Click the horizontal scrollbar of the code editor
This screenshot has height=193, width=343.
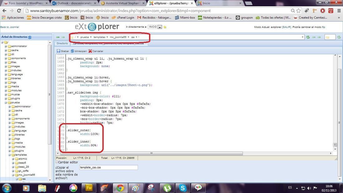tap(151, 153)
